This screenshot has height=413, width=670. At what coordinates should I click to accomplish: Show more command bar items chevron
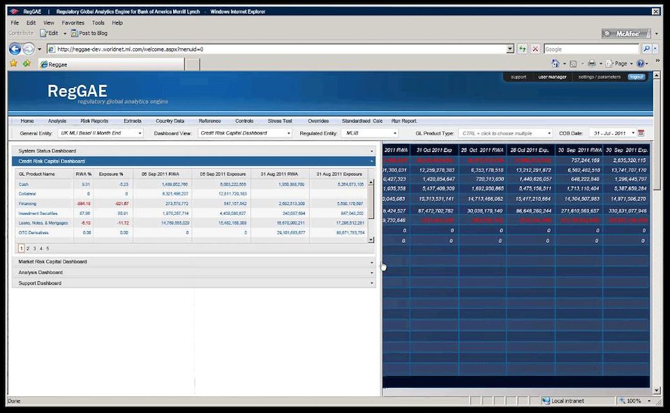coord(657,61)
